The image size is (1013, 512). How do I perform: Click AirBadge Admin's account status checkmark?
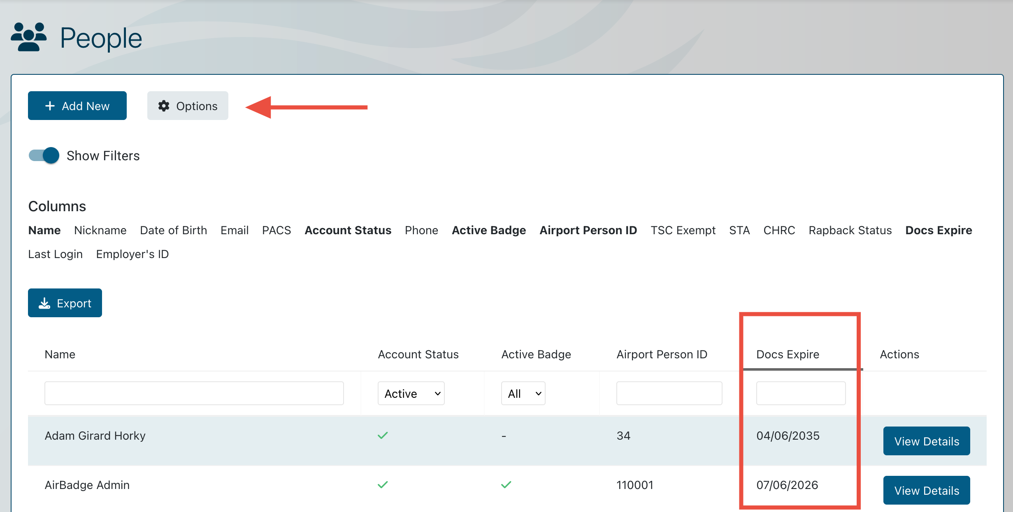tap(383, 485)
